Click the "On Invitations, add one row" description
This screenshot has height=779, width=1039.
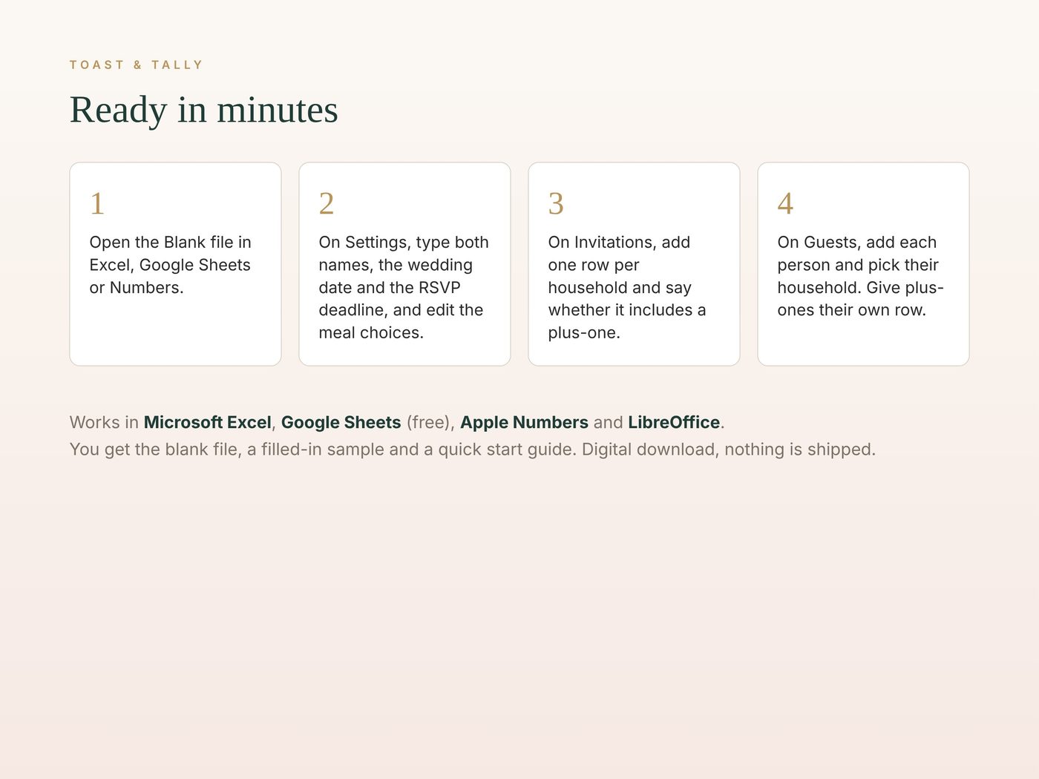point(627,287)
